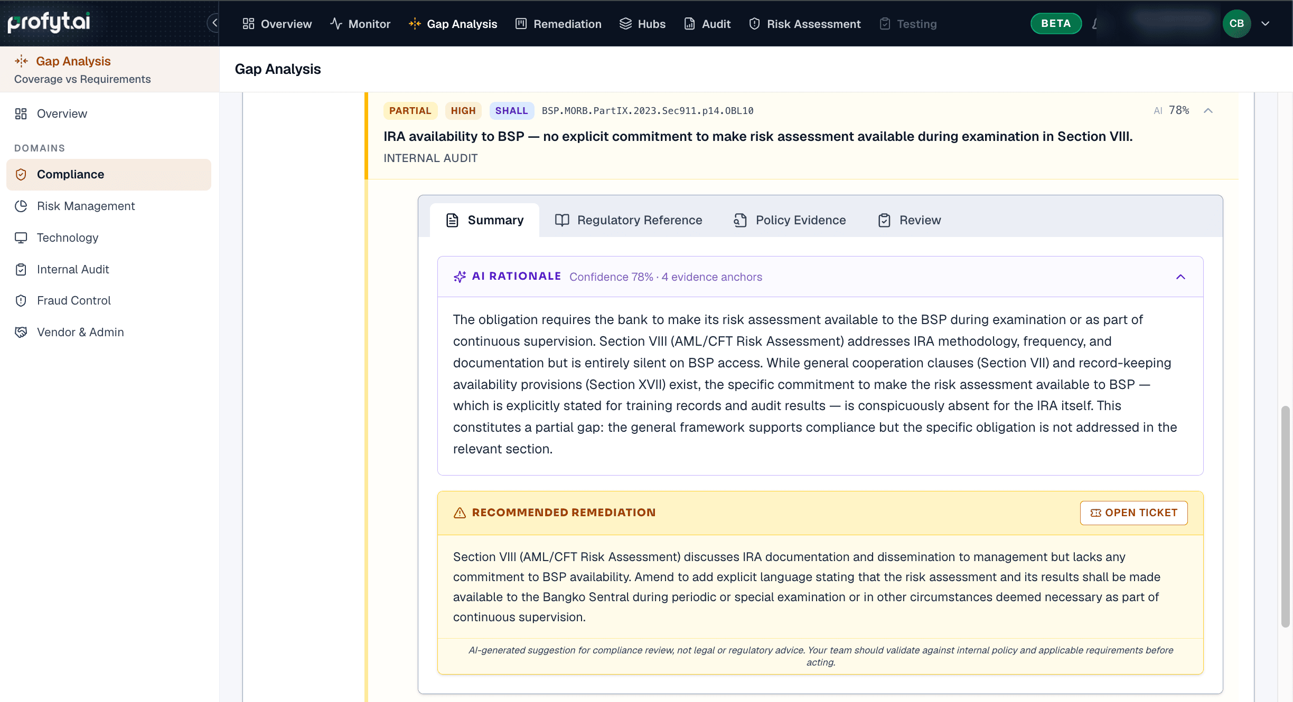
Task: Select Internal Audit domain in sidebar
Action: point(109,270)
